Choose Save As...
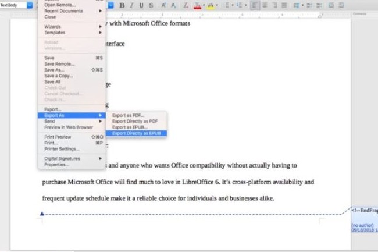 (x=72, y=70)
